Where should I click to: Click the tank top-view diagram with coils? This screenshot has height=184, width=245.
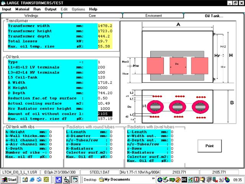coord(177,107)
